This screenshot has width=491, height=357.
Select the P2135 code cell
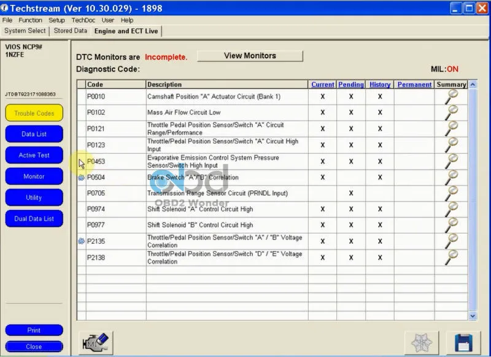click(115, 241)
